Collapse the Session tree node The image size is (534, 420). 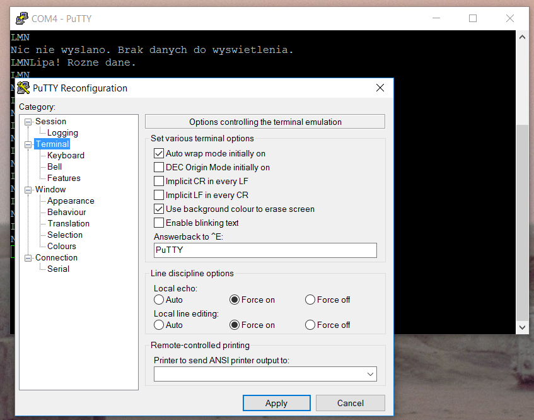(28, 122)
